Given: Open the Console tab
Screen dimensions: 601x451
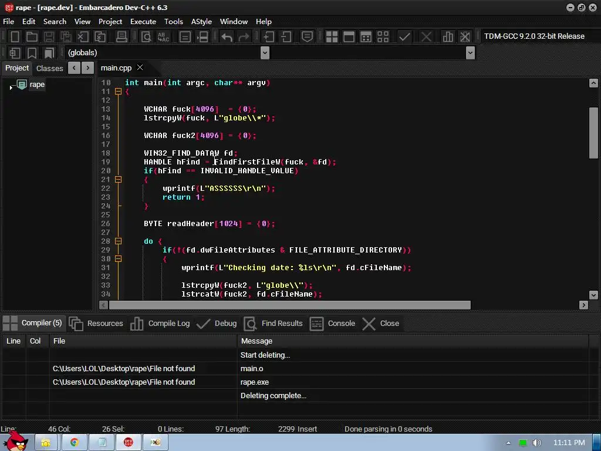Looking at the screenshot, I should [333, 324].
